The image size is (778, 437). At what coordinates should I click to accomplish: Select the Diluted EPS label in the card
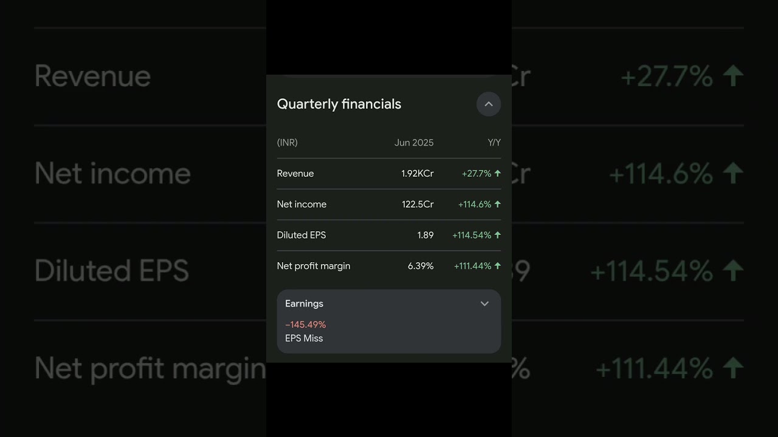point(301,235)
